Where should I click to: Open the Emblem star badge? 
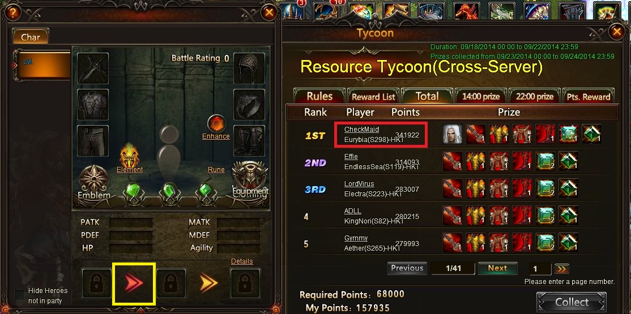(93, 179)
